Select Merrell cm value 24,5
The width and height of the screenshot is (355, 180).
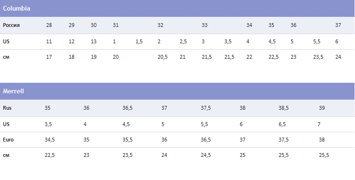pos(206,155)
